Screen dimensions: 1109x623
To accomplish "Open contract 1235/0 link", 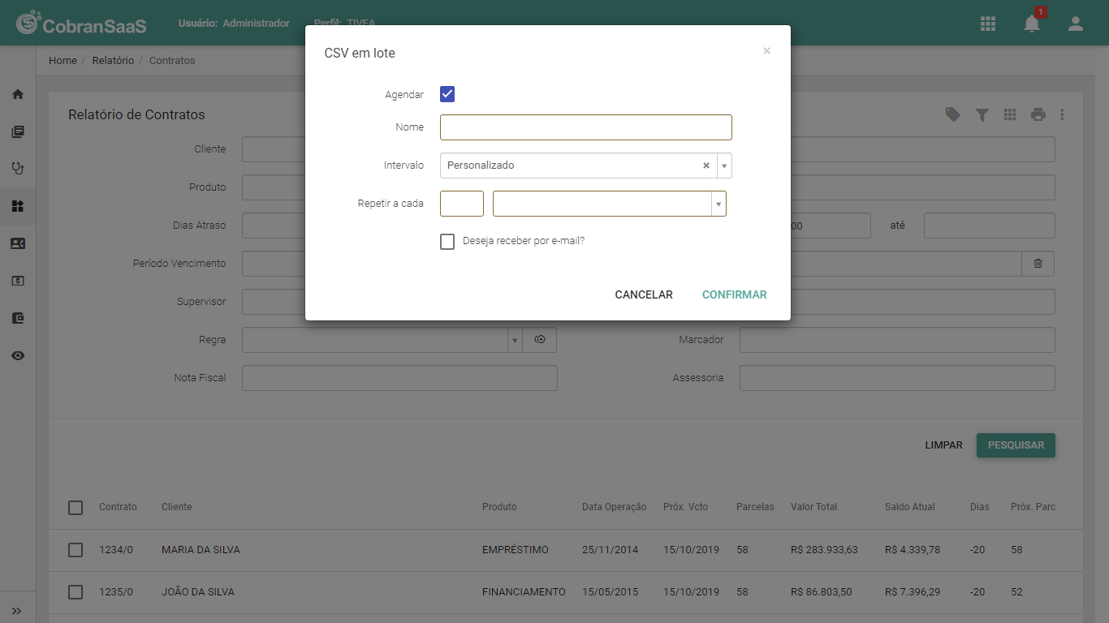I will 116,592.
